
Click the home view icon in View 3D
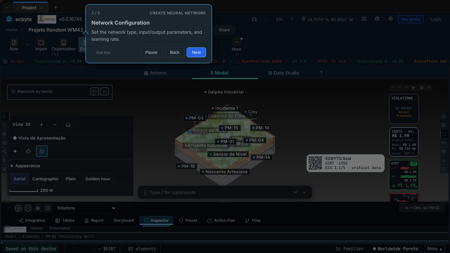[x=68, y=124]
